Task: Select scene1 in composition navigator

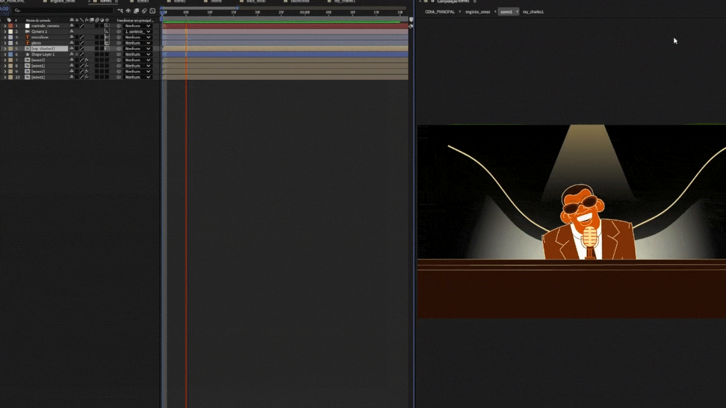Action: coord(506,12)
